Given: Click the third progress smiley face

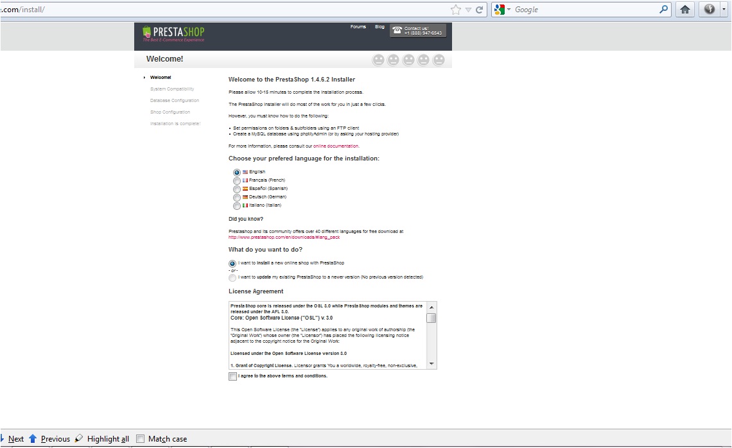Looking at the screenshot, I should coord(408,60).
